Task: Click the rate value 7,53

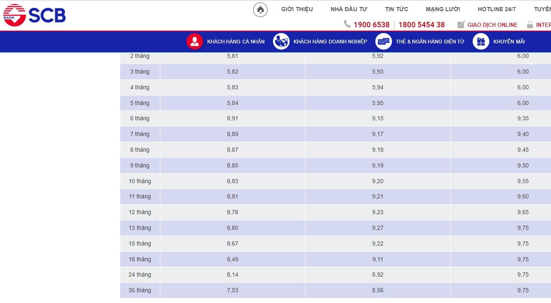Action: [232, 290]
